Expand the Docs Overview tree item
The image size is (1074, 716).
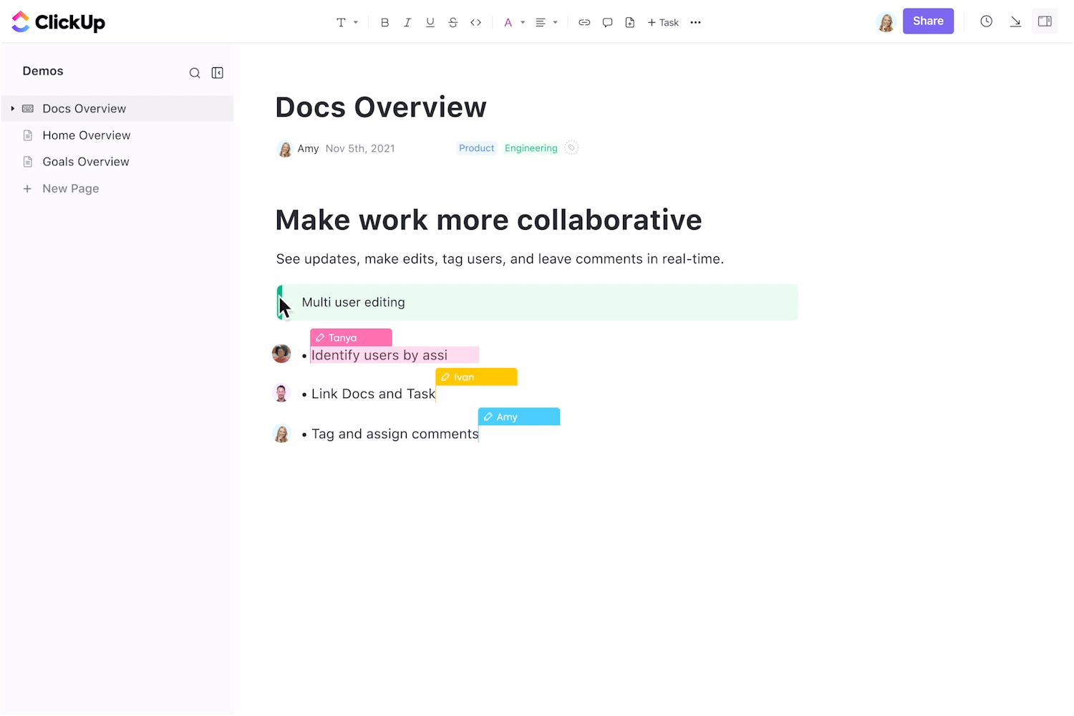[12, 109]
